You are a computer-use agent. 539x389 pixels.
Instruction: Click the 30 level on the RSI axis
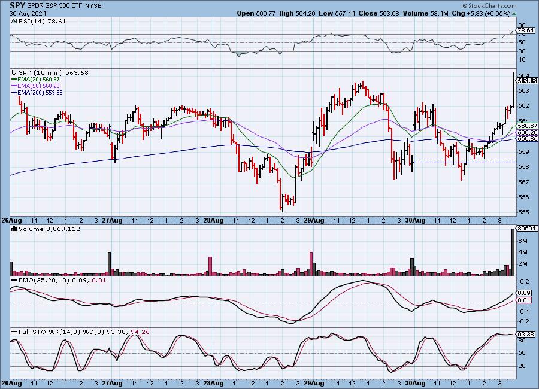[x=522, y=51]
